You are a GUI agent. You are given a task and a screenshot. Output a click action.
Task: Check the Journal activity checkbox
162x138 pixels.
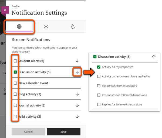coord(15,105)
